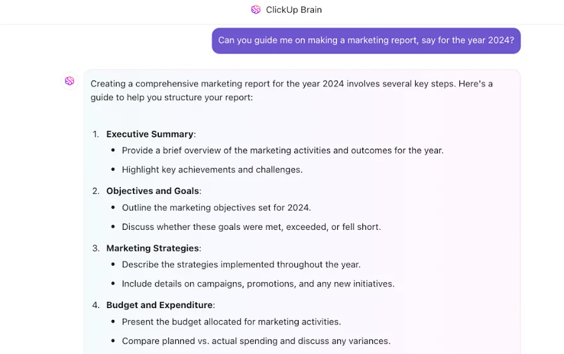Click the bullet about brief overview of marketing activities
Screen dimensions: 564x354
[x=282, y=151]
